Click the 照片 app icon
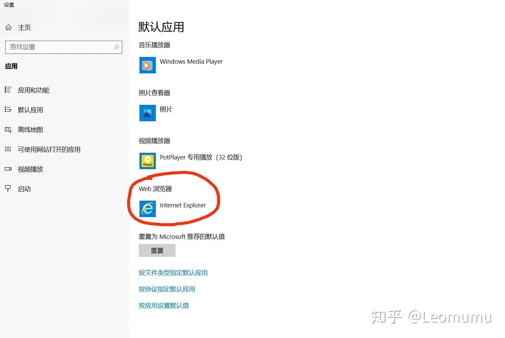Screen dimensions: 505x338 pos(147,113)
